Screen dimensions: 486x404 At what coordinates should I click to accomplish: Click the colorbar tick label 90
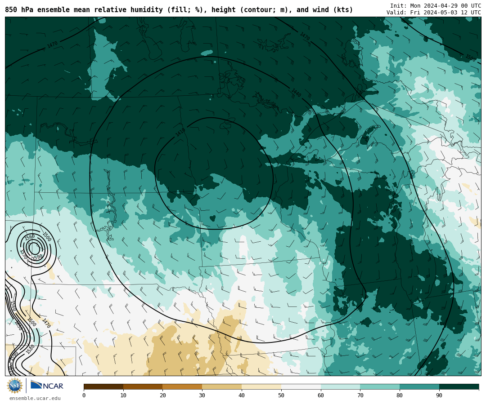439,395
